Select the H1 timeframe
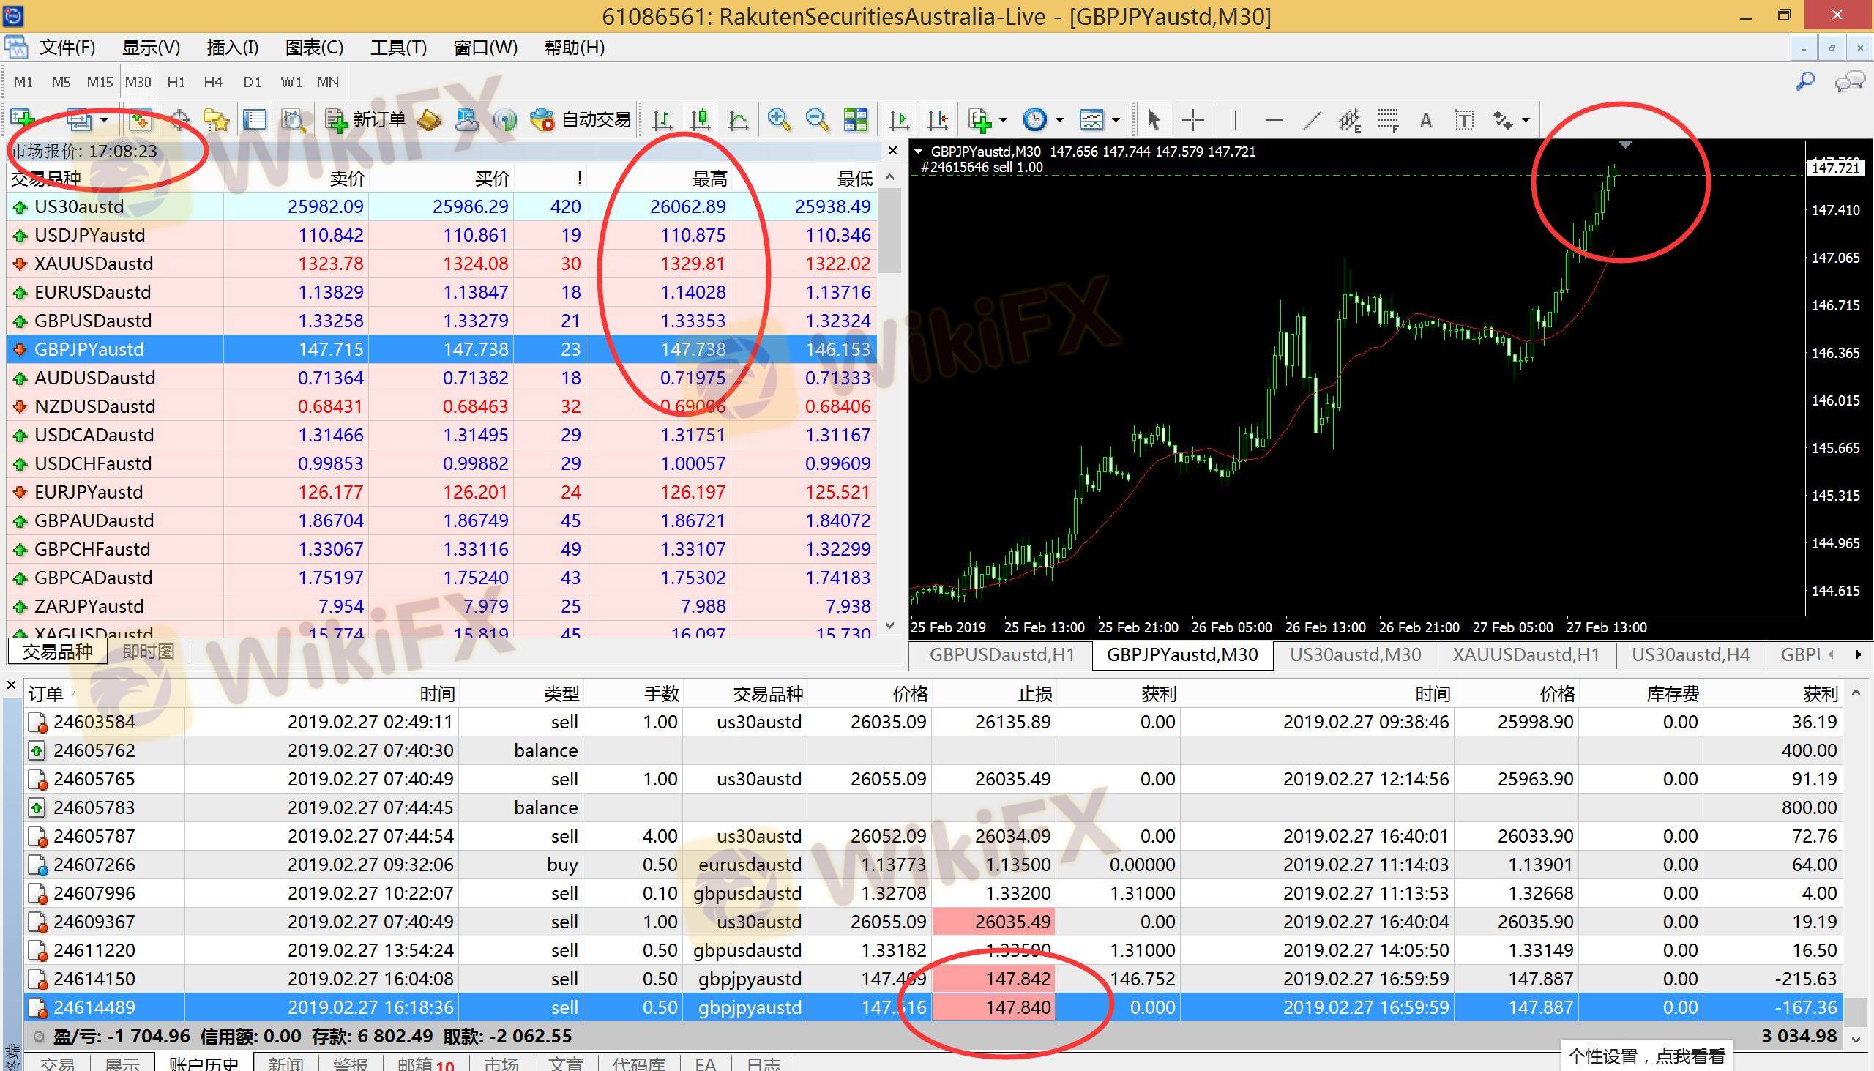This screenshot has height=1071, width=1874. (x=176, y=82)
